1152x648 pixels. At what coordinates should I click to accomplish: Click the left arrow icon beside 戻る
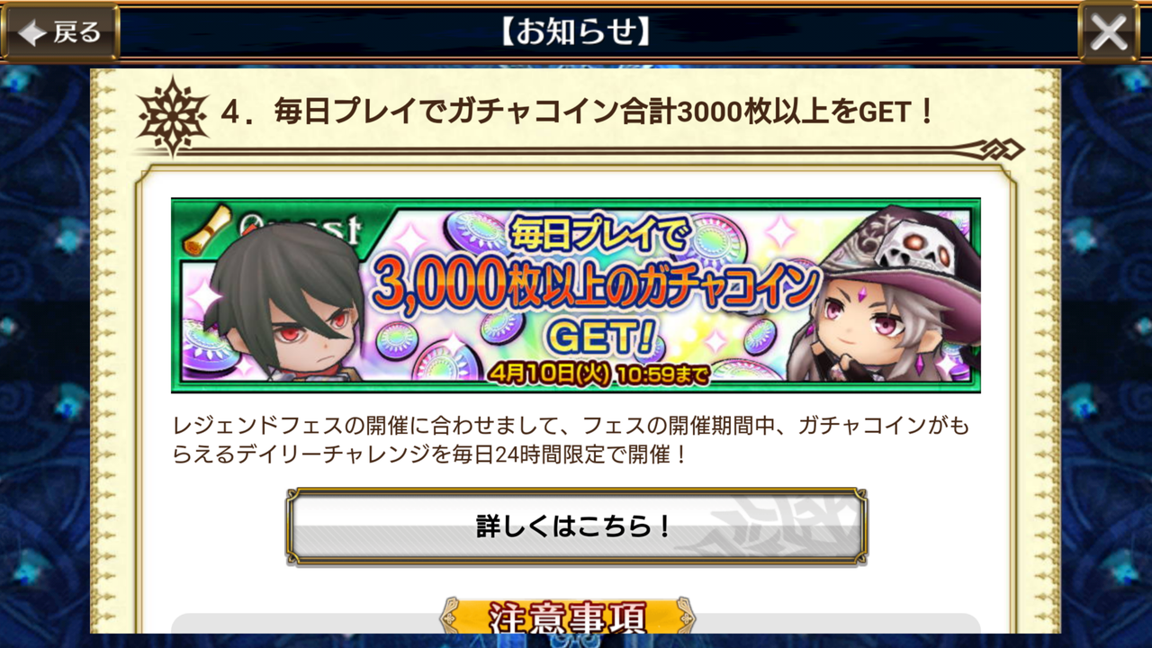32,34
